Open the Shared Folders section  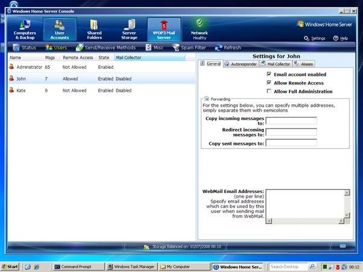tap(95, 30)
